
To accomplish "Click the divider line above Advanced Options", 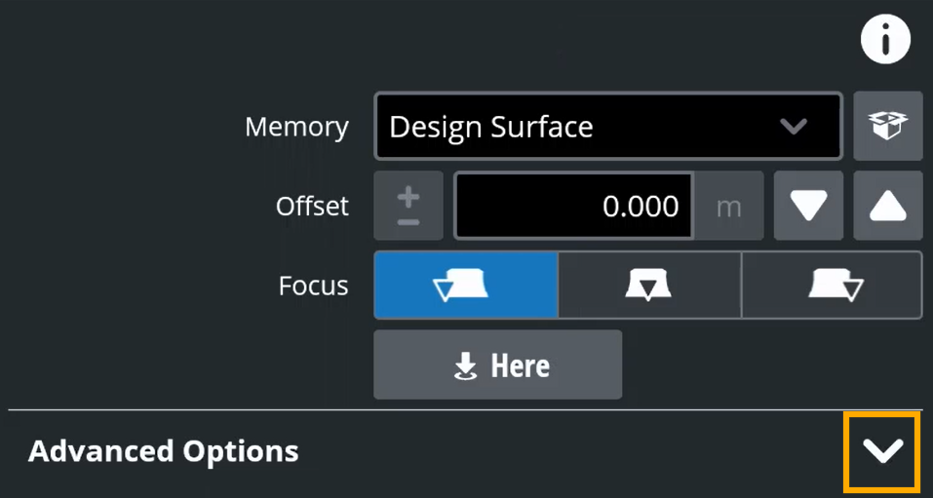I will coord(465,410).
